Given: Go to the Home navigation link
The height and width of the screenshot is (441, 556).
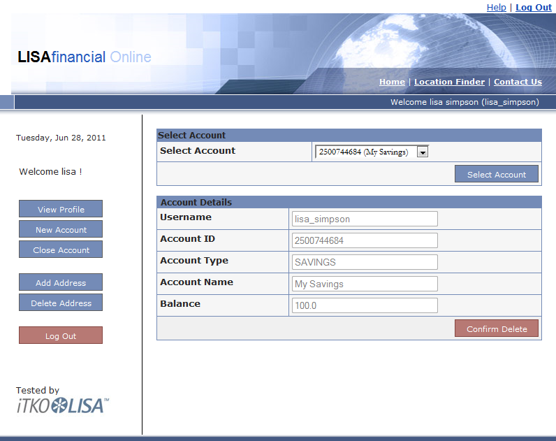Looking at the screenshot, I should point(392,82).
